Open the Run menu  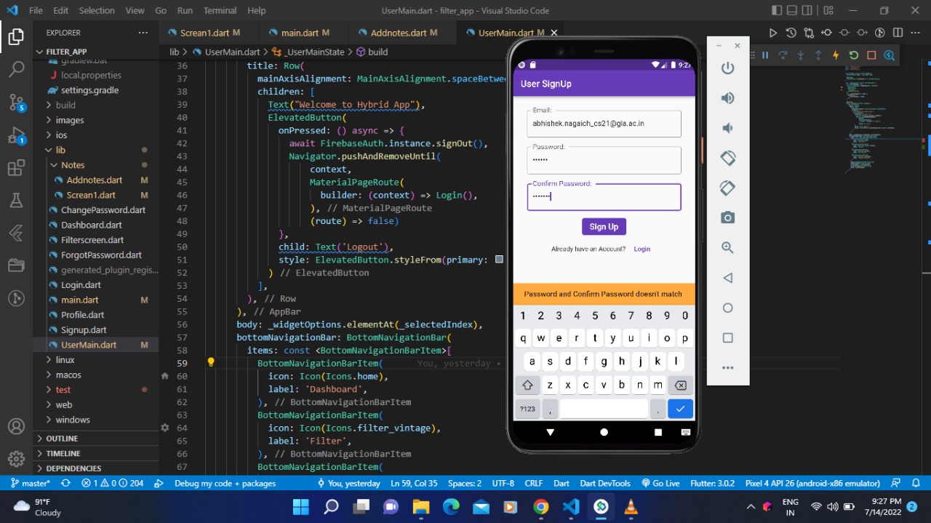tap(185, 11)
